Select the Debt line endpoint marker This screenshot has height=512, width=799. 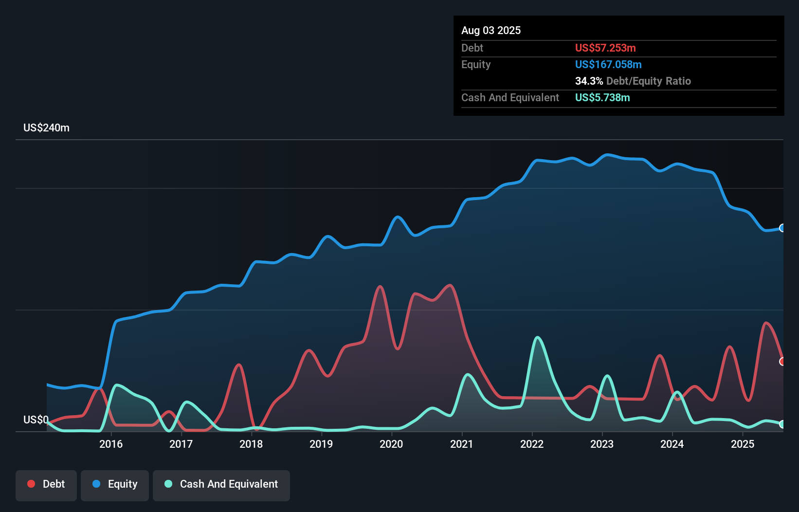tap(782, 362)
